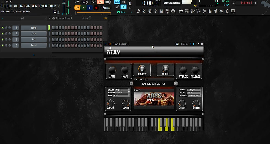Activate first step of Clap channel

53,33
